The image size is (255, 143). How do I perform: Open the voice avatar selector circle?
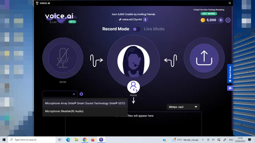click(x=134, y=61)
